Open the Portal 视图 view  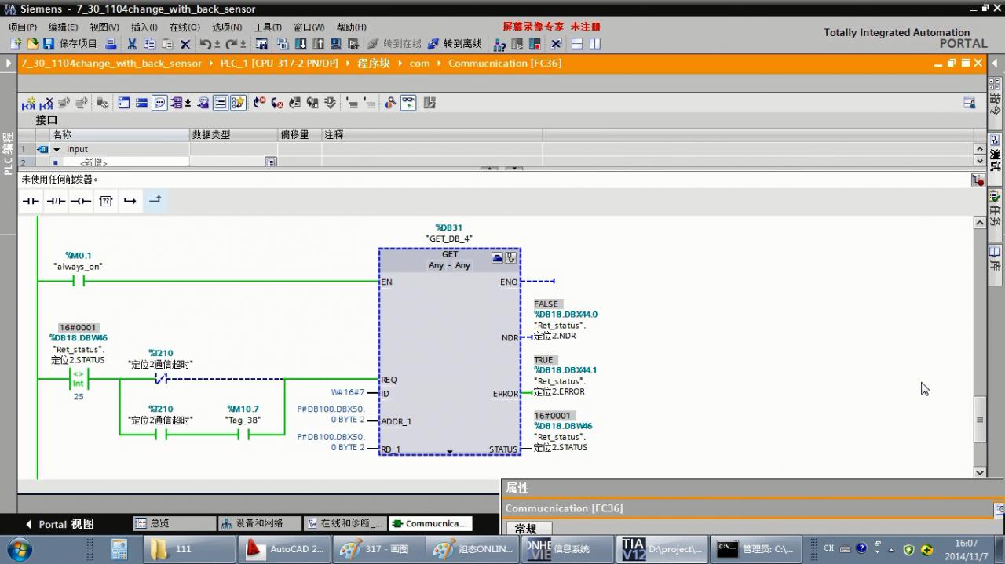60,524
